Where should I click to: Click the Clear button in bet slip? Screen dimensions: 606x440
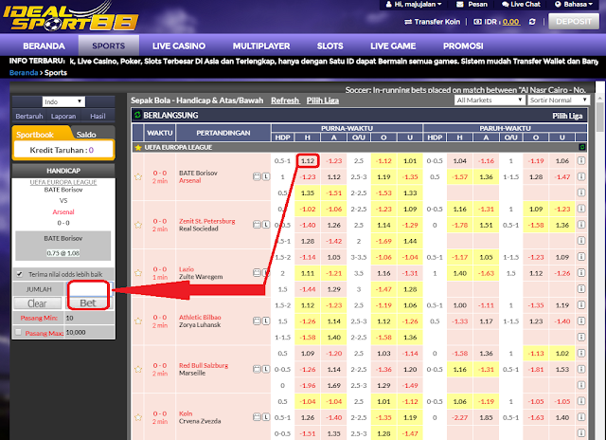coord(37,303)
